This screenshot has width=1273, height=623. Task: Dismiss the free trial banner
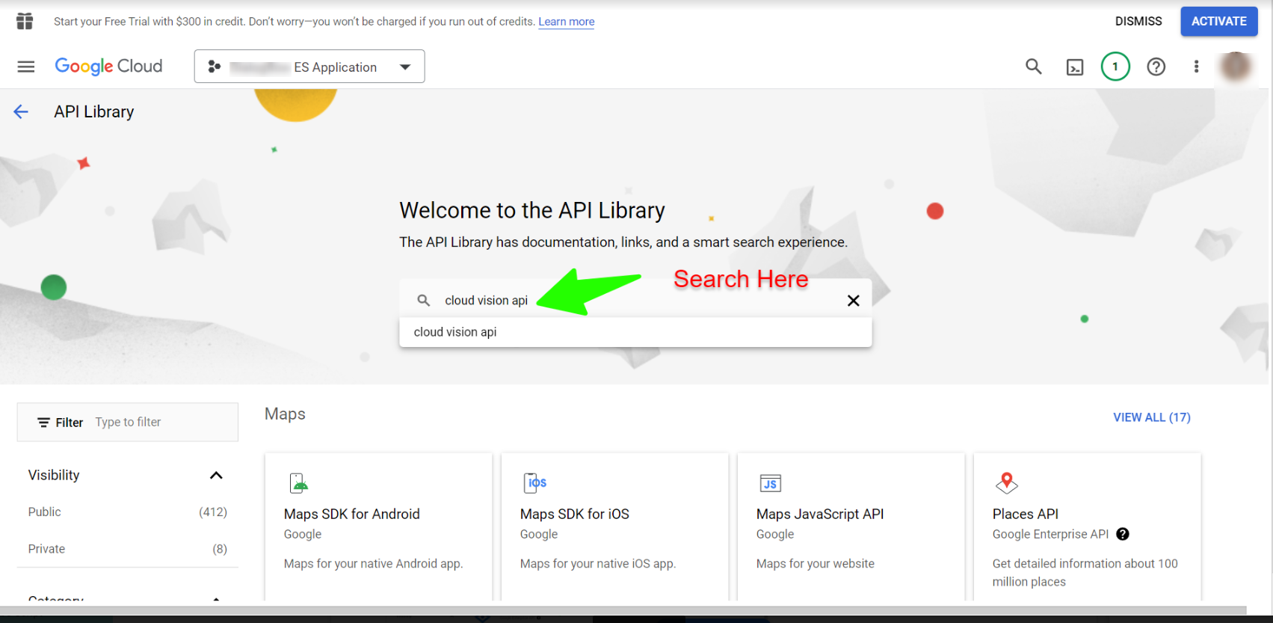[x=1138, y=21]
